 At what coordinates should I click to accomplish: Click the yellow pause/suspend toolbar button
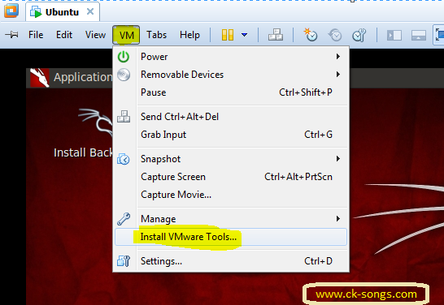tap(228, 35)
